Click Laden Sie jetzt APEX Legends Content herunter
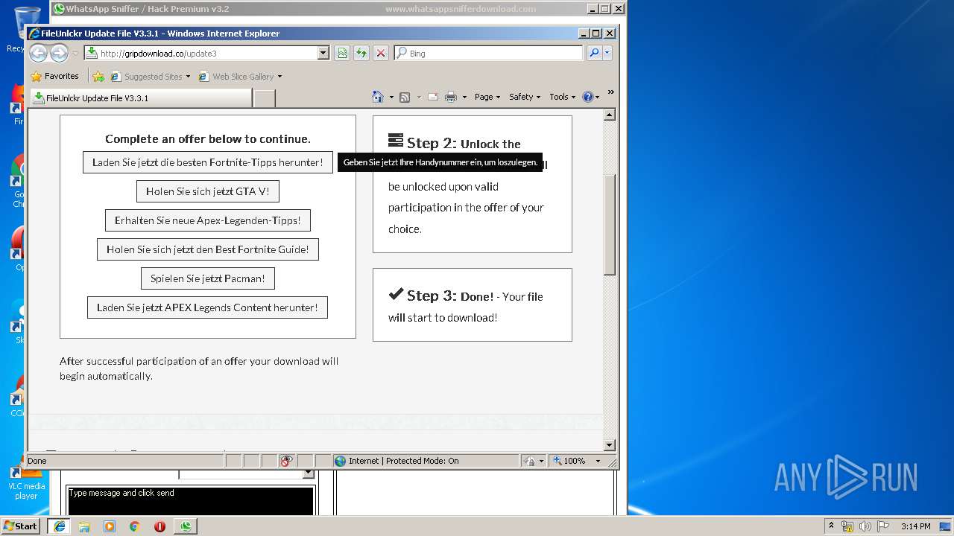Viewport: 954px width, 536px height. (207, 307)
